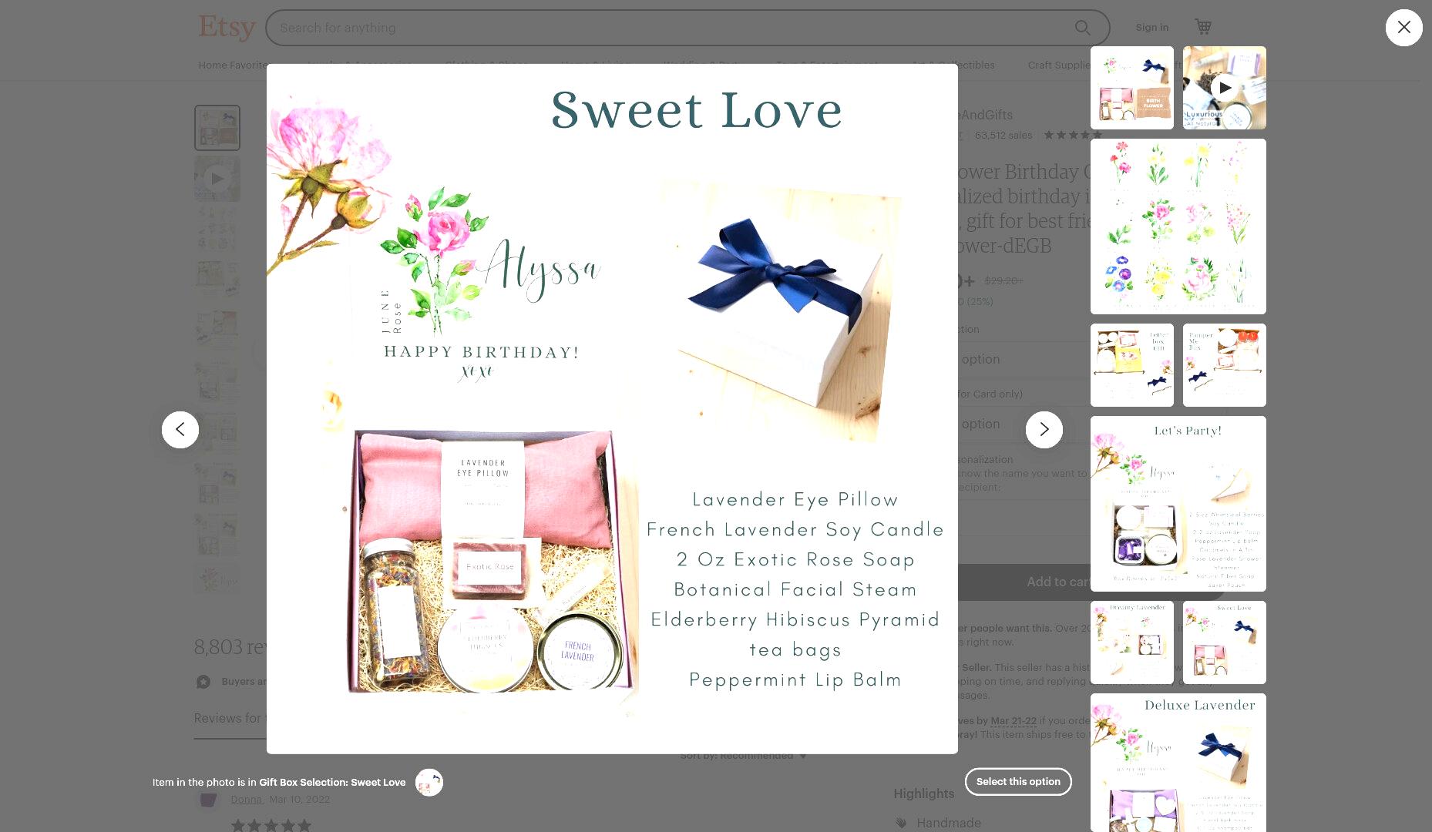This screenshot has height=832, width=1432.
Task: Open Sort by Recommended dropdown
Action: (743, 756)
